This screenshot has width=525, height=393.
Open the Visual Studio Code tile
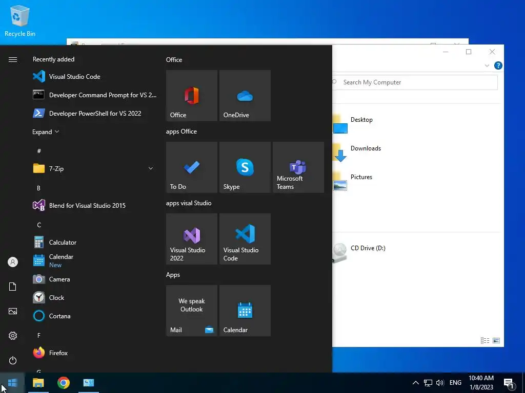coord(245,239)
